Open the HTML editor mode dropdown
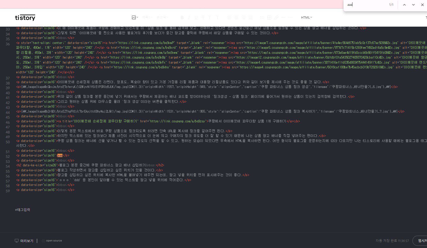Screen dimensions: 427x248 [x=307, y=17]
